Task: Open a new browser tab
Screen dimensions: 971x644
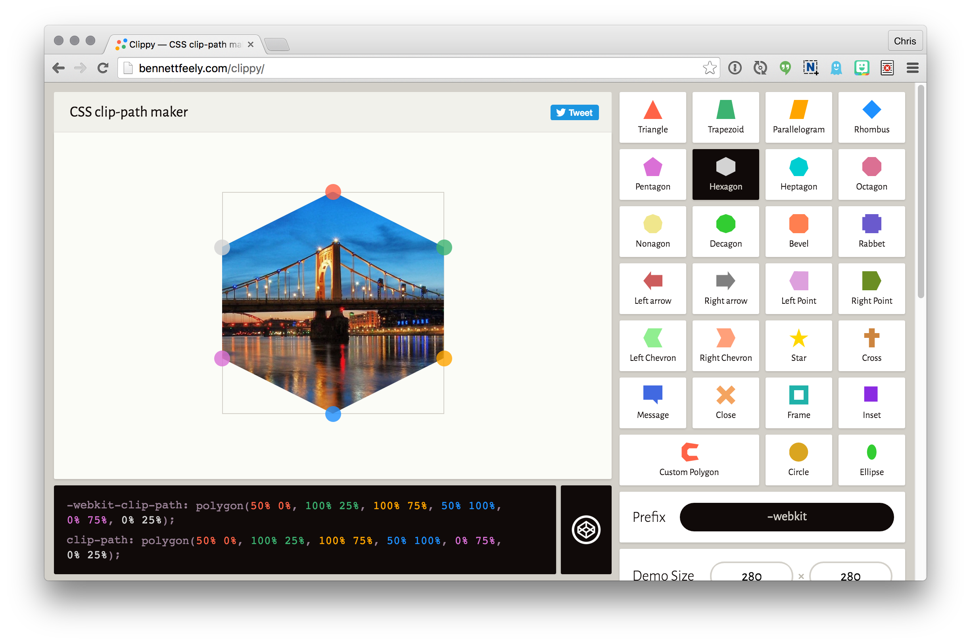Action: point(277,44)
